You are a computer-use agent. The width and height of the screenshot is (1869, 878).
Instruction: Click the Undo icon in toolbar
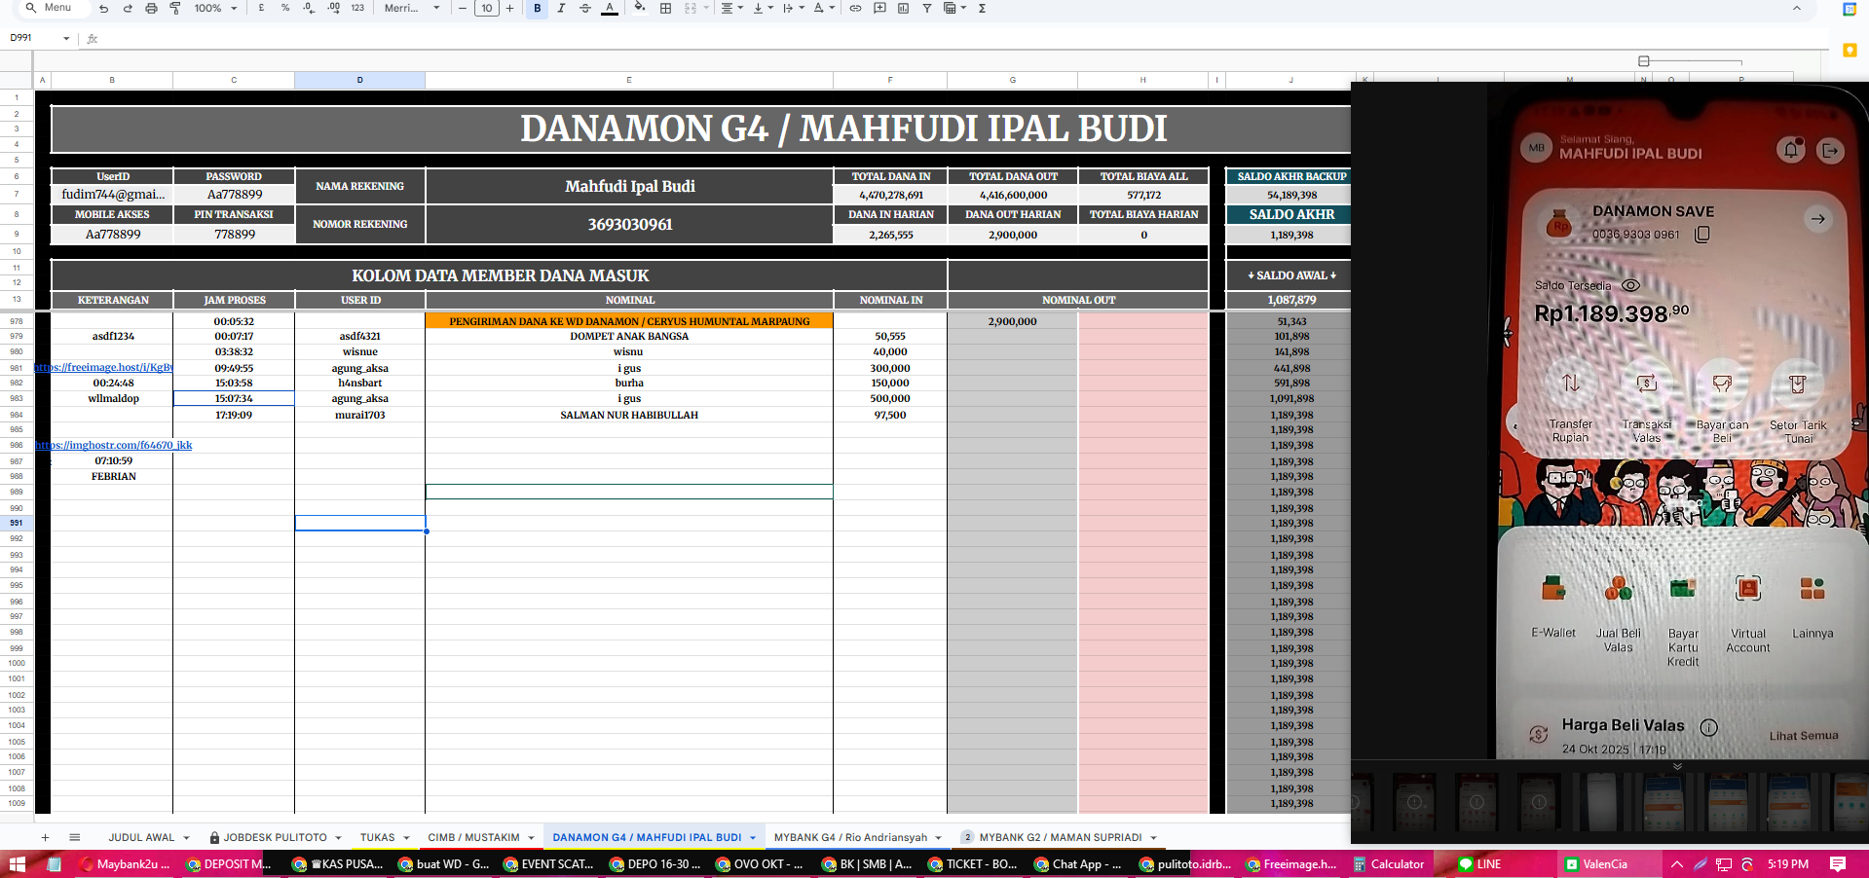[x=103, y=8]
